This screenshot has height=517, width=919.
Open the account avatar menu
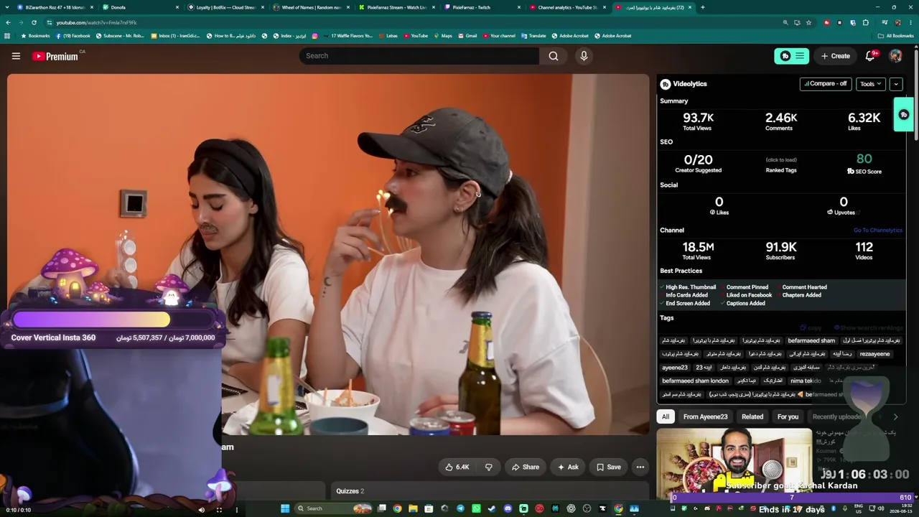895,56
